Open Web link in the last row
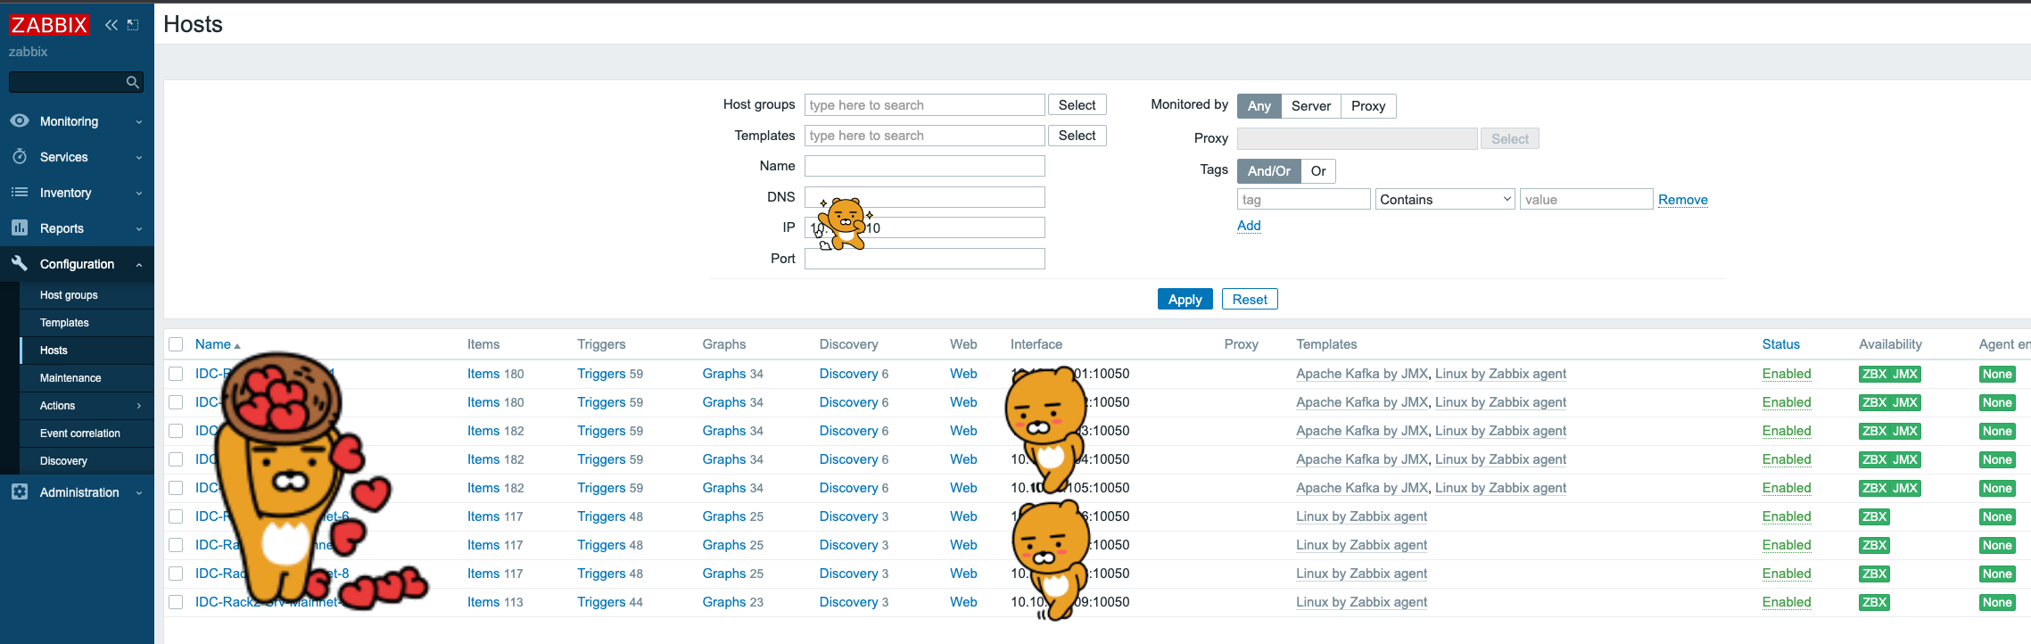The height and width of the screenshot is (644, 2031). pos(963,602)
